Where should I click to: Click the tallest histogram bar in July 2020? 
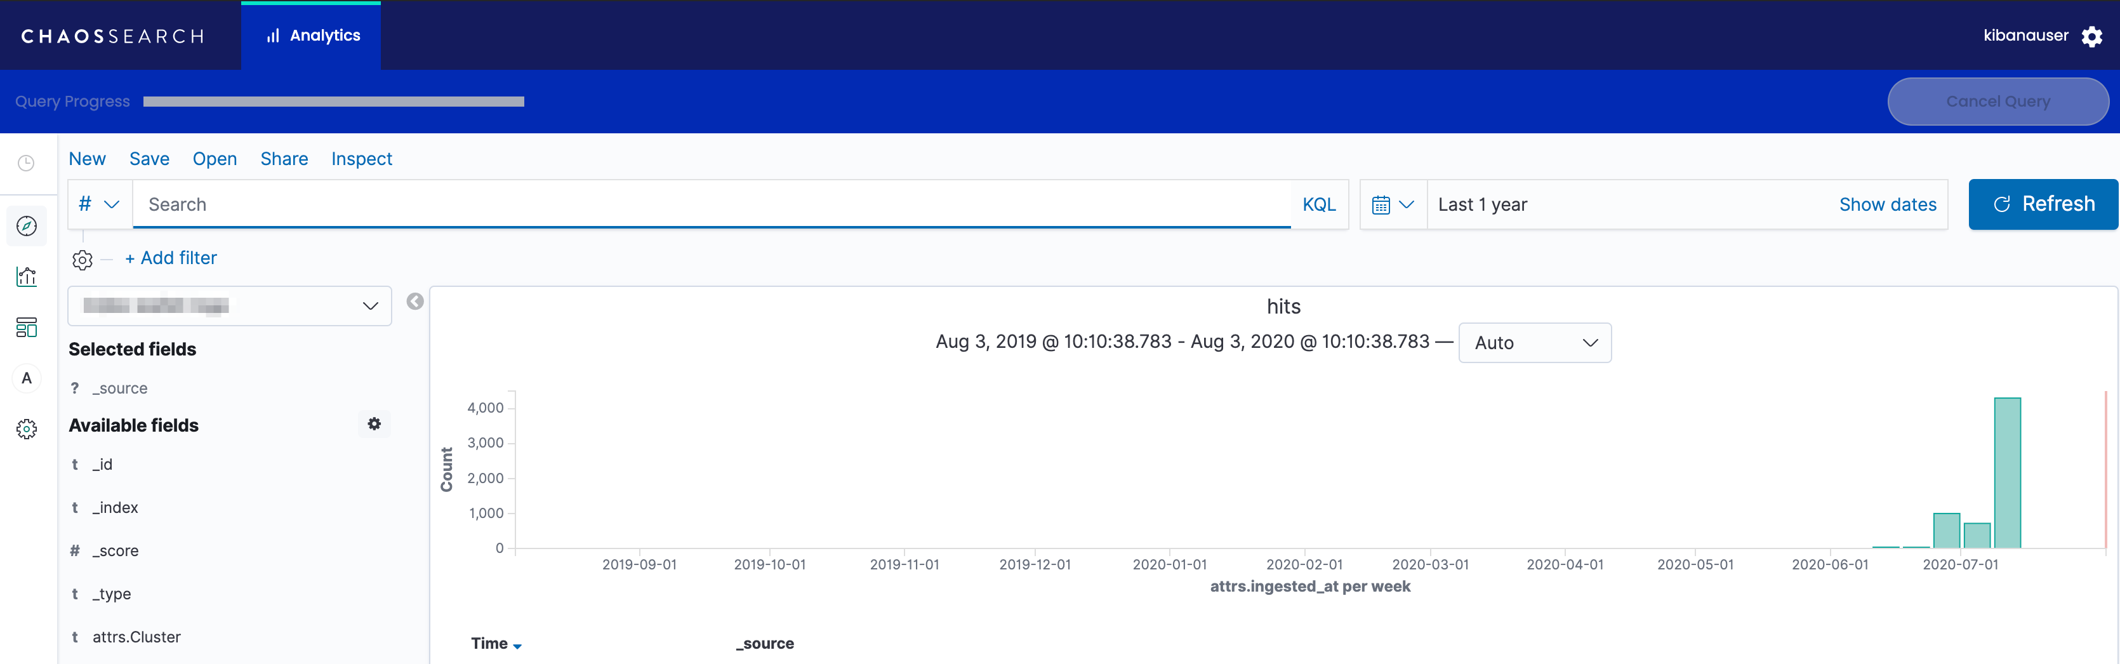[2007, 473]
